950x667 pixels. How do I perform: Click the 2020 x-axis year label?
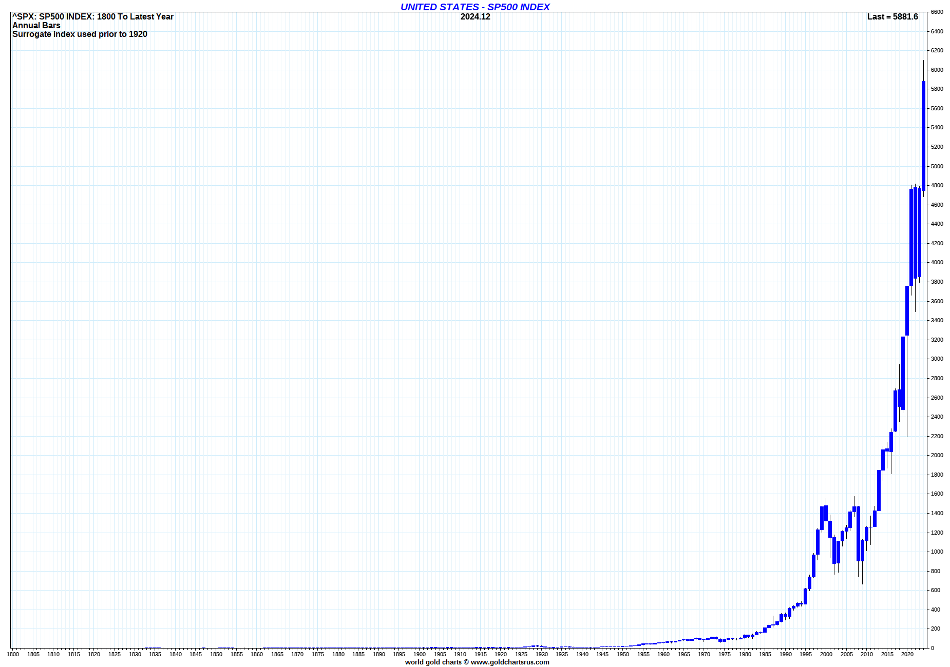907,654
